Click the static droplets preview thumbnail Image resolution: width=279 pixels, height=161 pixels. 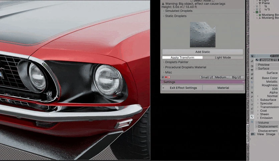[x=203, y=35]
